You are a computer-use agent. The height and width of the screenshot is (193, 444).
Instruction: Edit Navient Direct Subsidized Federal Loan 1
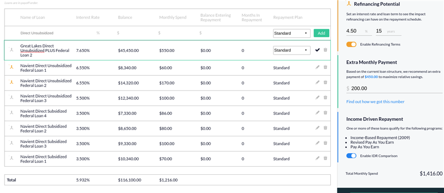pyautogui.click(x=318, y=158)
